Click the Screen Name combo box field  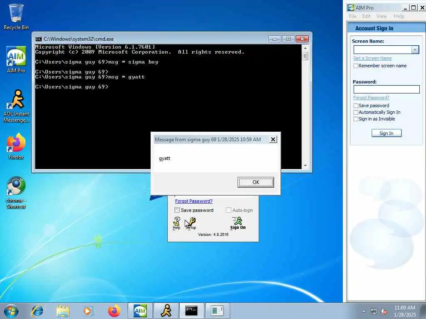pos(383,50)
